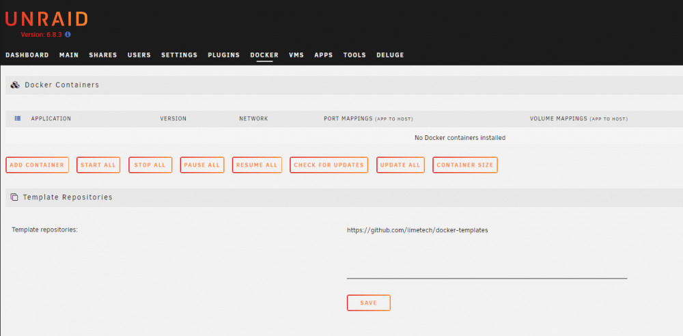Click the limetech docker-templates URL text
Image resolution: width=683 pixels, height=336 pixels.
pos(417,230)
